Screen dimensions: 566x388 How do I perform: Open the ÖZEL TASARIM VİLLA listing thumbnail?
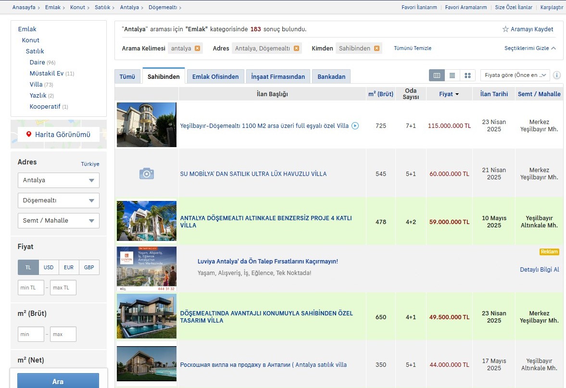tap(147, 316)
